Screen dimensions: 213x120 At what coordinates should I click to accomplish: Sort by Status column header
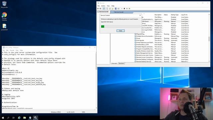(166, 15)
